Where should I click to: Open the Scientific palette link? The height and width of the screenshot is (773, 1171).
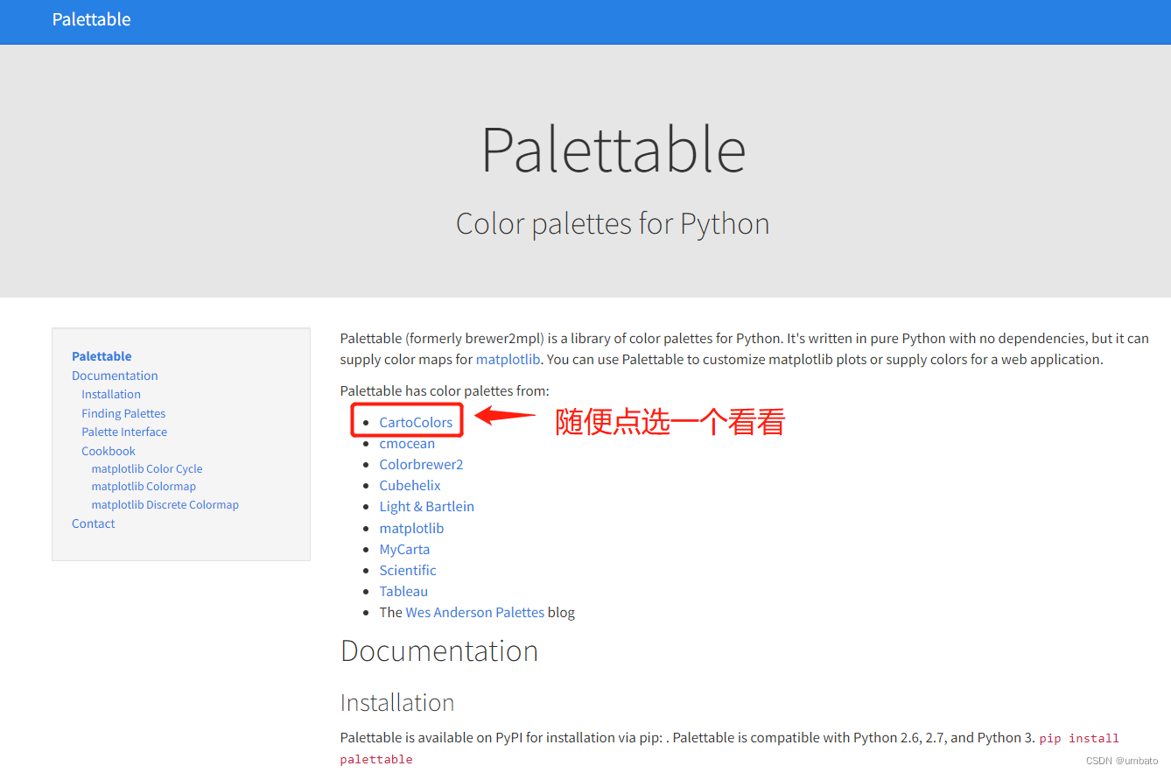pyautogui.click(x=408, y=570)
